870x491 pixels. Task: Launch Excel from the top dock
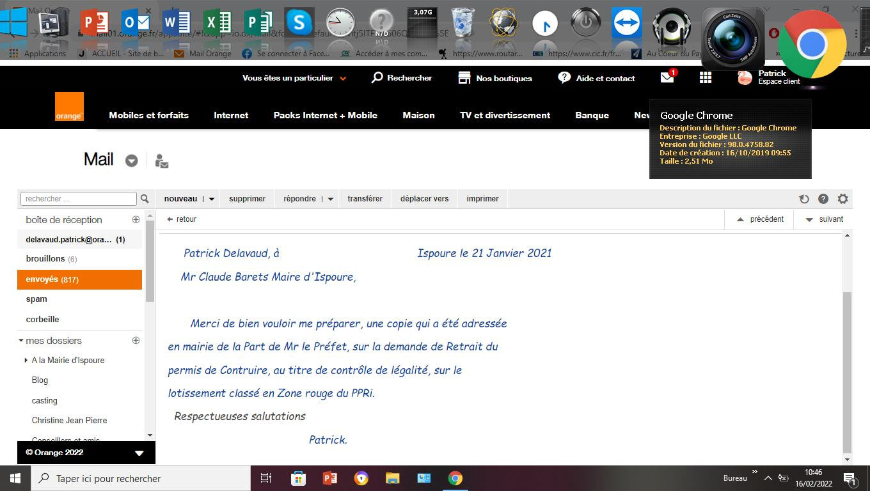217,23
